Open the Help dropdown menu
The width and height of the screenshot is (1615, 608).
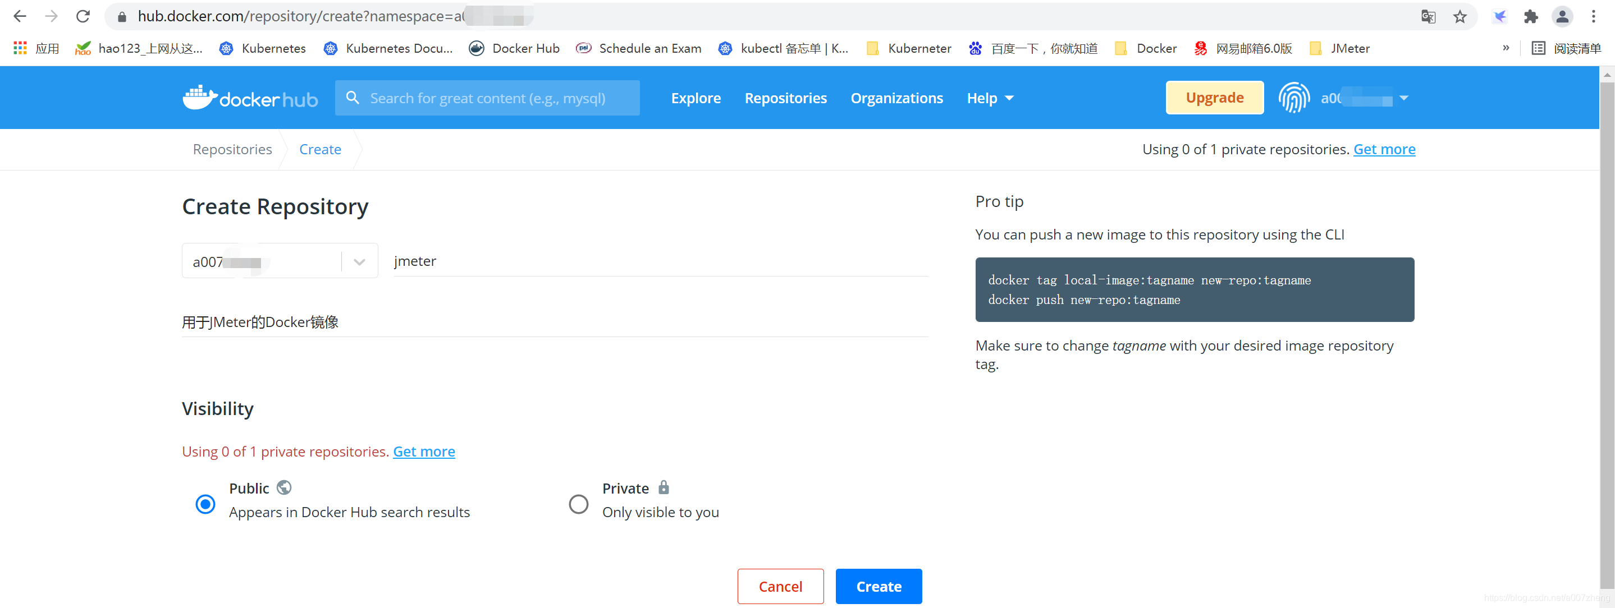pos(989,98)
